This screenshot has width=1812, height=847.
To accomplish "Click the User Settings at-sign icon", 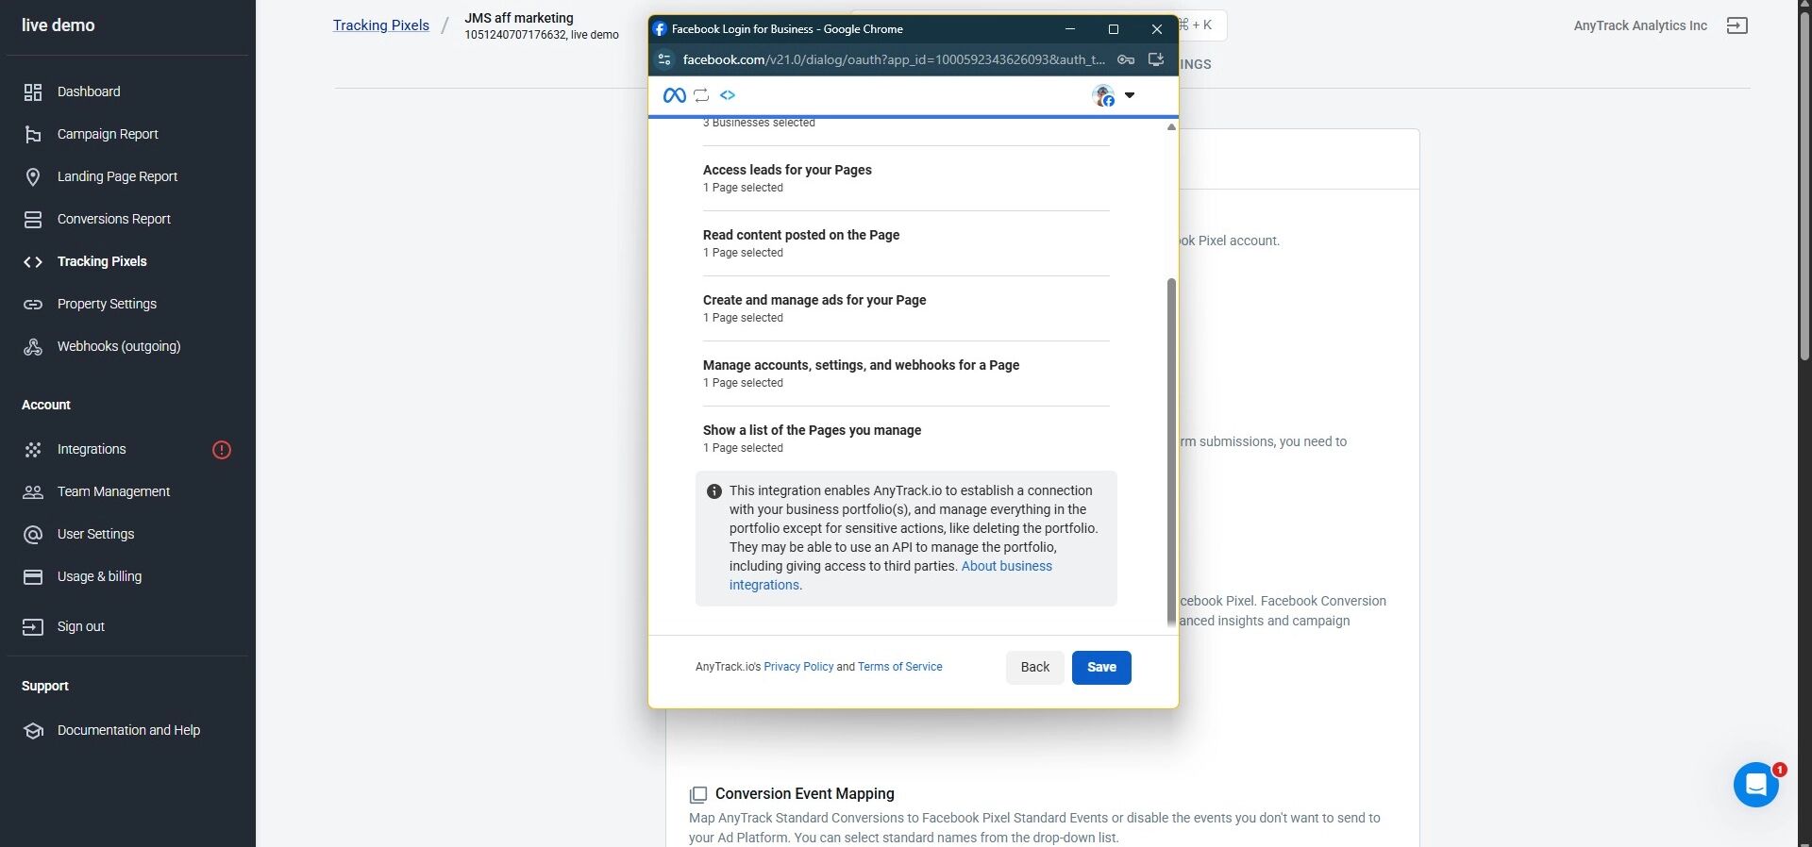I will coord(33,535).
